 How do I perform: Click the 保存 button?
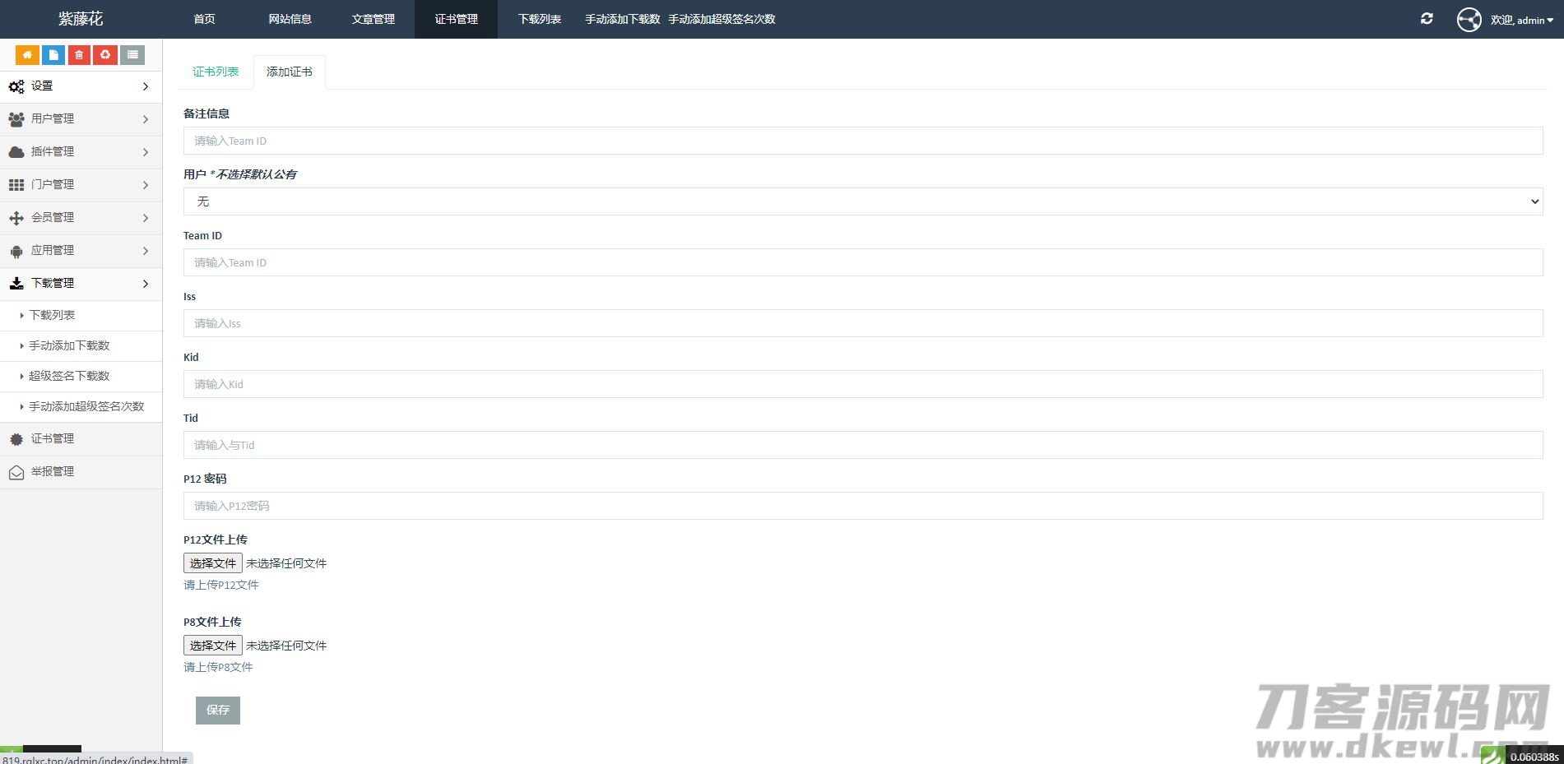pos(218,711)
